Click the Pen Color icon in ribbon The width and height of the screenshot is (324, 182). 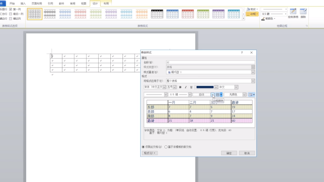tap(263, 19)
